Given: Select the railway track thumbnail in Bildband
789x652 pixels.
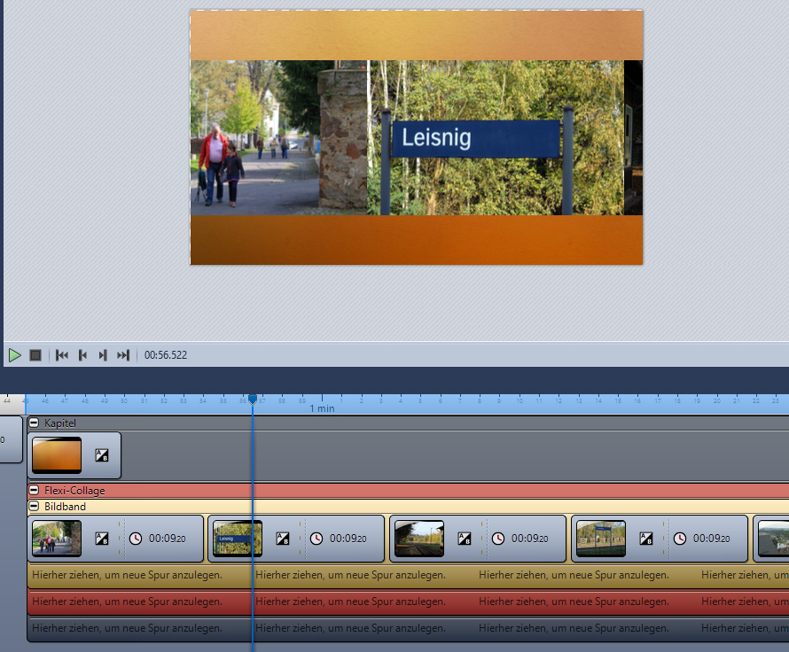Looking at the screenshot, I should click(419, 539).
